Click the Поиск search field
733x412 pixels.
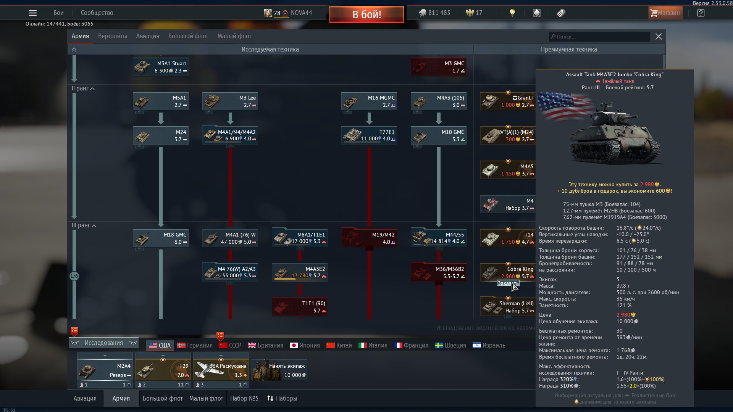599,37
